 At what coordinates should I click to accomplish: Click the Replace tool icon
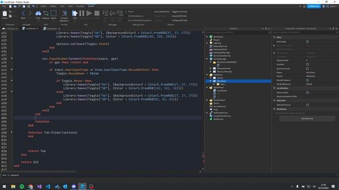[x=46, y=13]
